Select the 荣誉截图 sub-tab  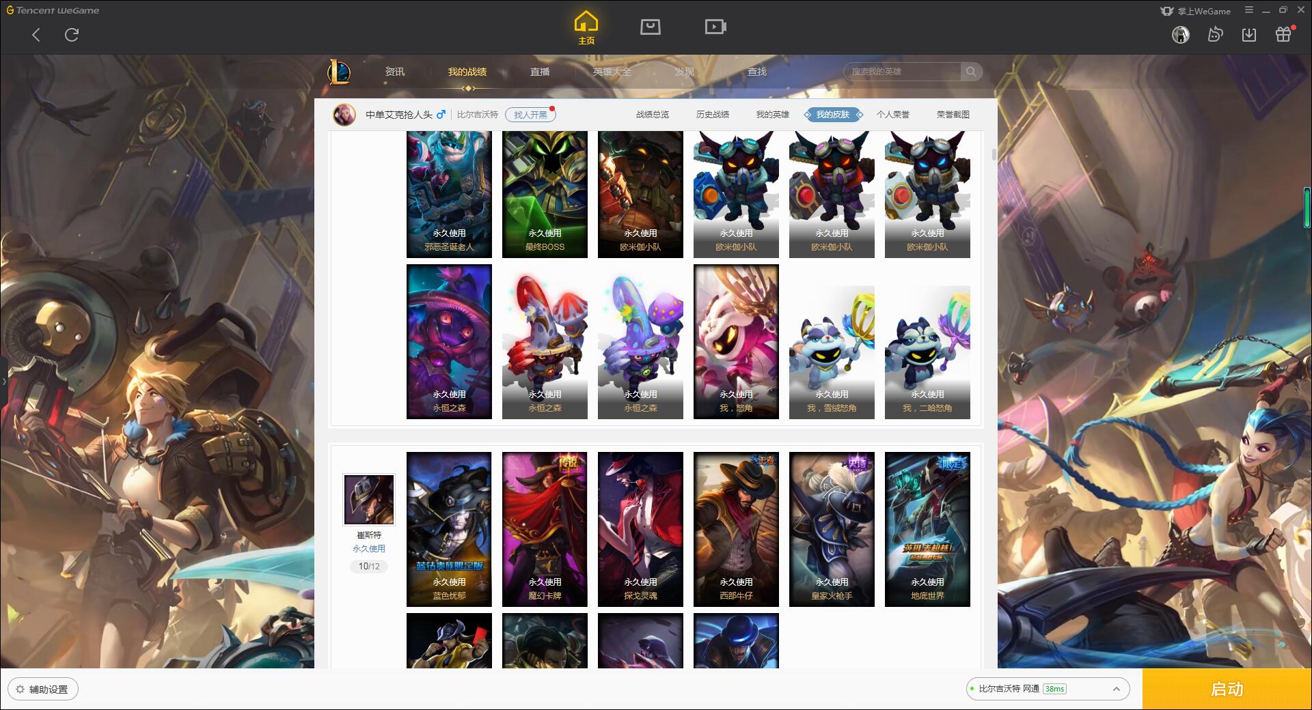(953, 115)
